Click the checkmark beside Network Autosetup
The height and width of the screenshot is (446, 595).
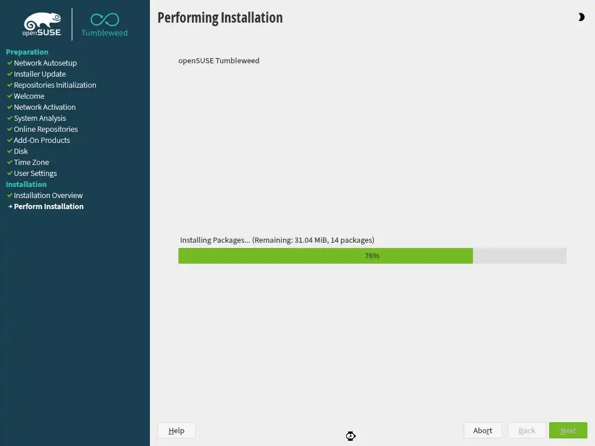pyautogui.click(x=10, y=63)
